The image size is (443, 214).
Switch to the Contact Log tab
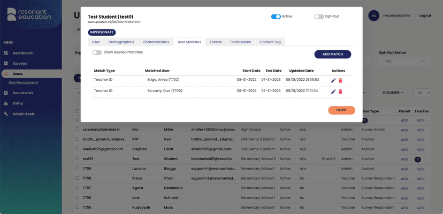pos(270,42)
